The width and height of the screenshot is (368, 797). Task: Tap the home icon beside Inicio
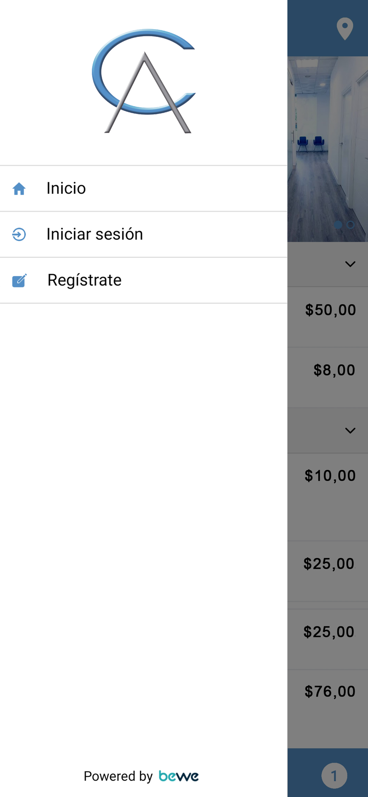click(x=19, y=188)
